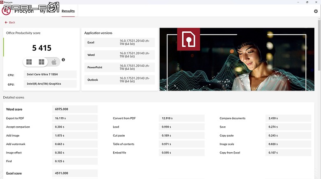This screenshot has width=321, height=179.
Task: Click the UL Procyon logo icon
Action: coord(6,11)
